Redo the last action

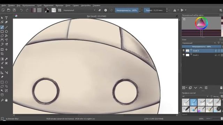tap(27, 10)
